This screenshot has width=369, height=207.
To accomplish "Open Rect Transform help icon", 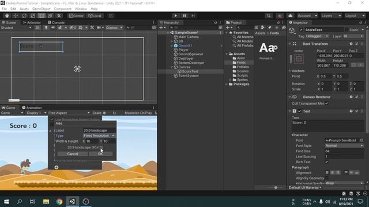I will tap(351, 44).
